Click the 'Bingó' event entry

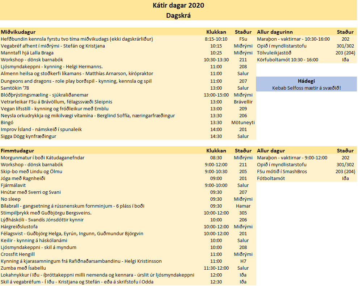coord(8,122)
